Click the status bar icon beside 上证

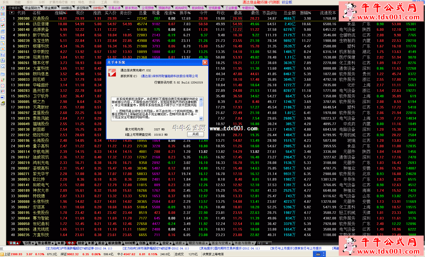(x=2, y=254)
